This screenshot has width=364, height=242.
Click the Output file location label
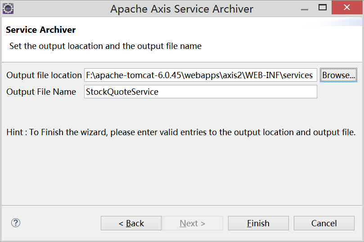point(44,75)
